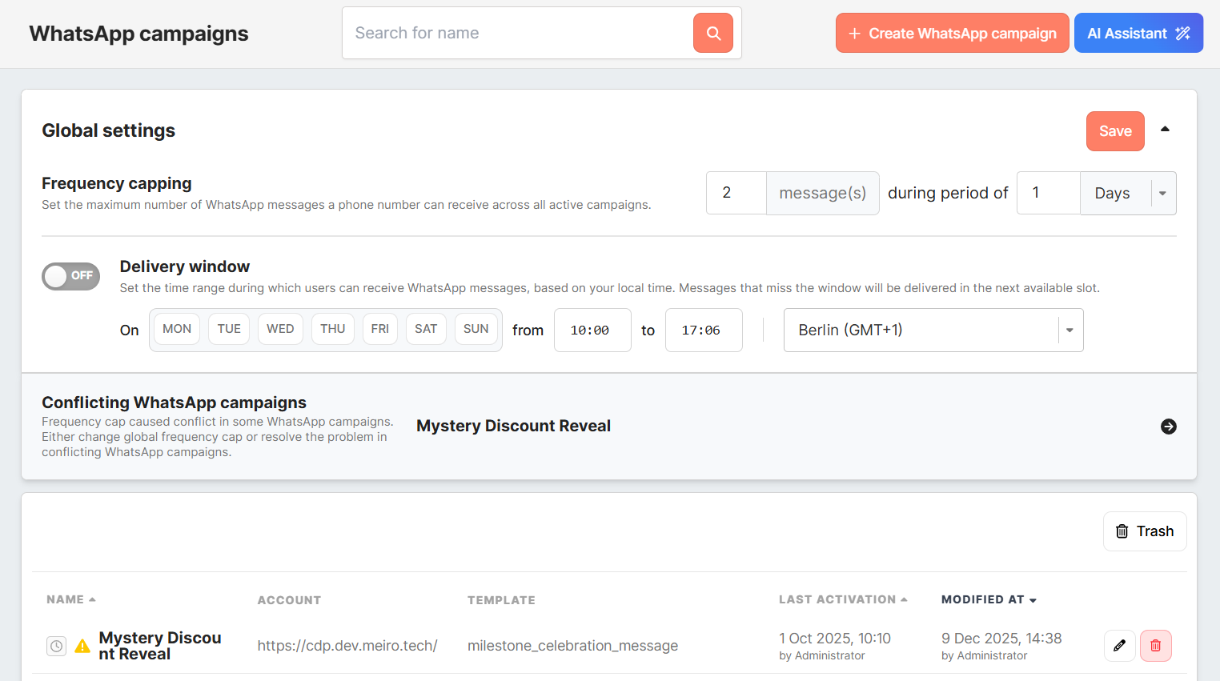Click the arrow icon beside Mystery Discount Reveal conflict
This screenshot has width=1220, height=681.
1168,427
